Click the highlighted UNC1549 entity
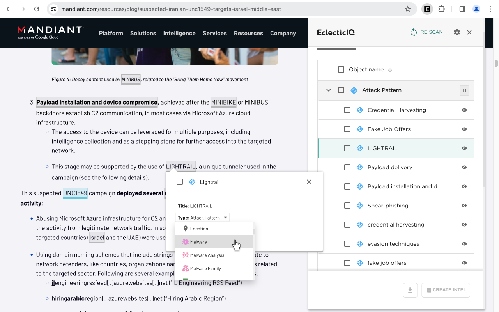This screenshot has height=312, width=499. click(75, 193)
